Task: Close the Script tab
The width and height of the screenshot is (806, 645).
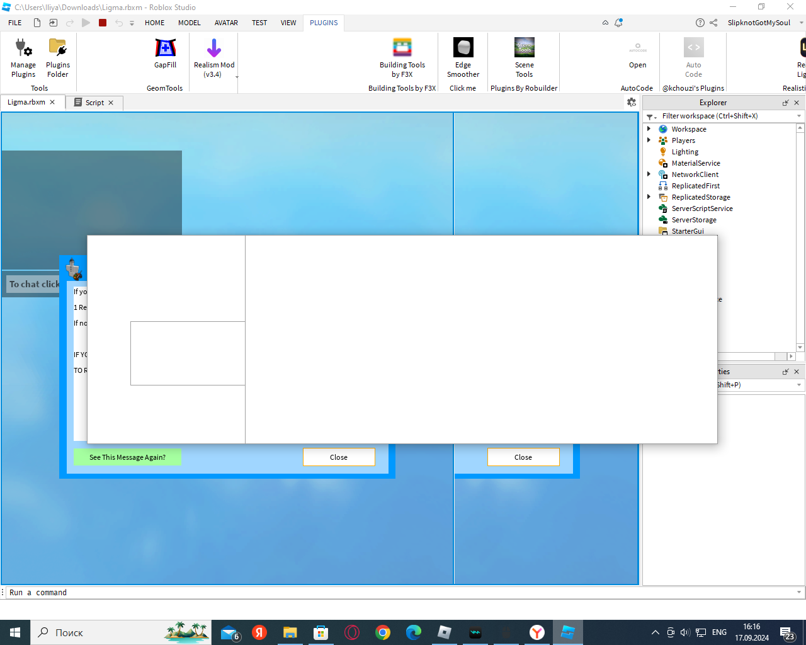Action: click(111, 103)
